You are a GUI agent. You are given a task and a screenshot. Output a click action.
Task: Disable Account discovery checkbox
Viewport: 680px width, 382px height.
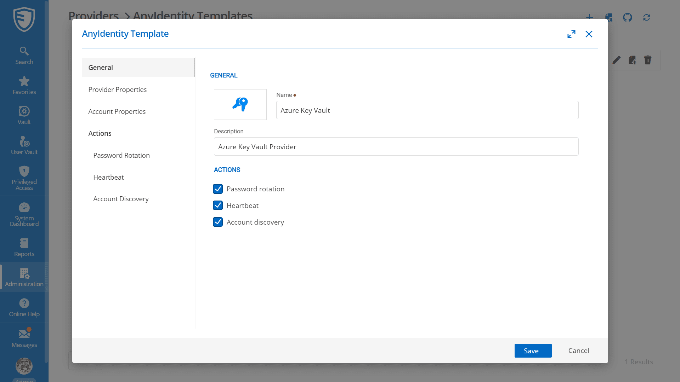(218, 222)
